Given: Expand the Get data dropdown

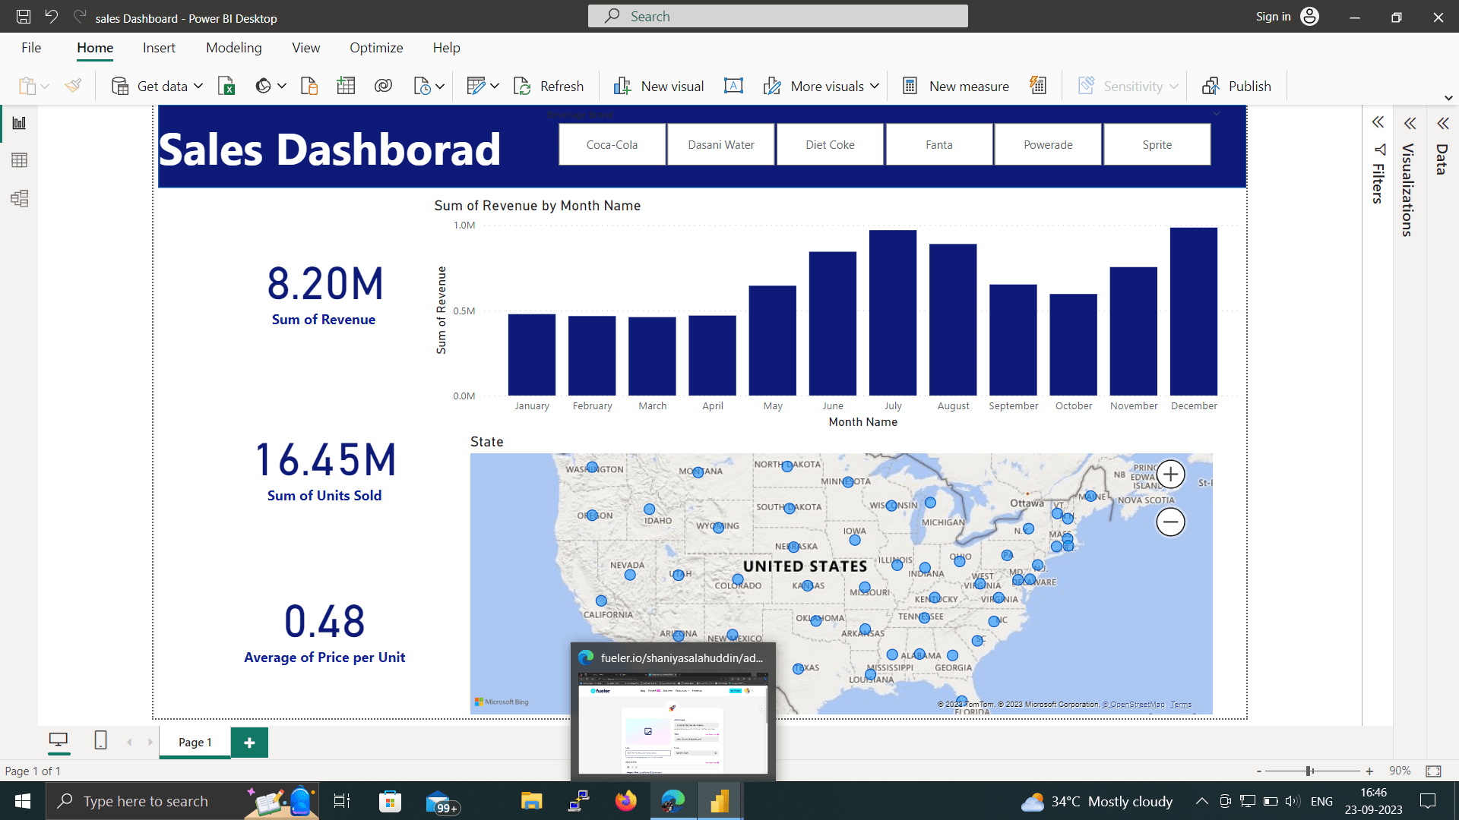Looking at the screenshot, I should (x=198, y=87).
